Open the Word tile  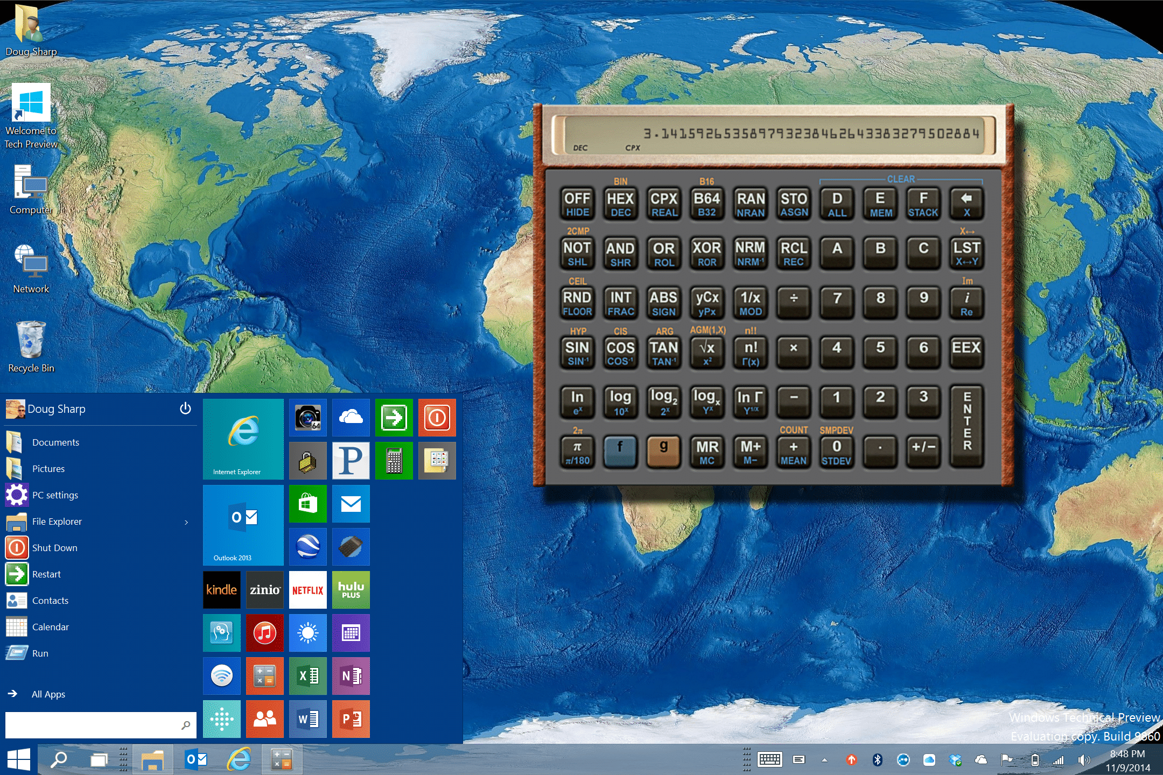(308, 719)
